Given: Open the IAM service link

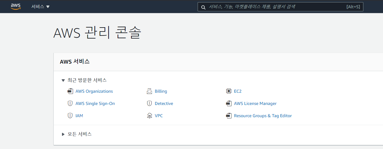Looking at the screenshot, I should point(79,116).
